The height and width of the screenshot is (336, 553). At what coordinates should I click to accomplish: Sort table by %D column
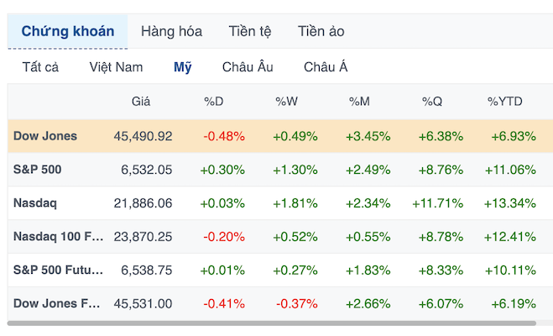pos(214,102)
